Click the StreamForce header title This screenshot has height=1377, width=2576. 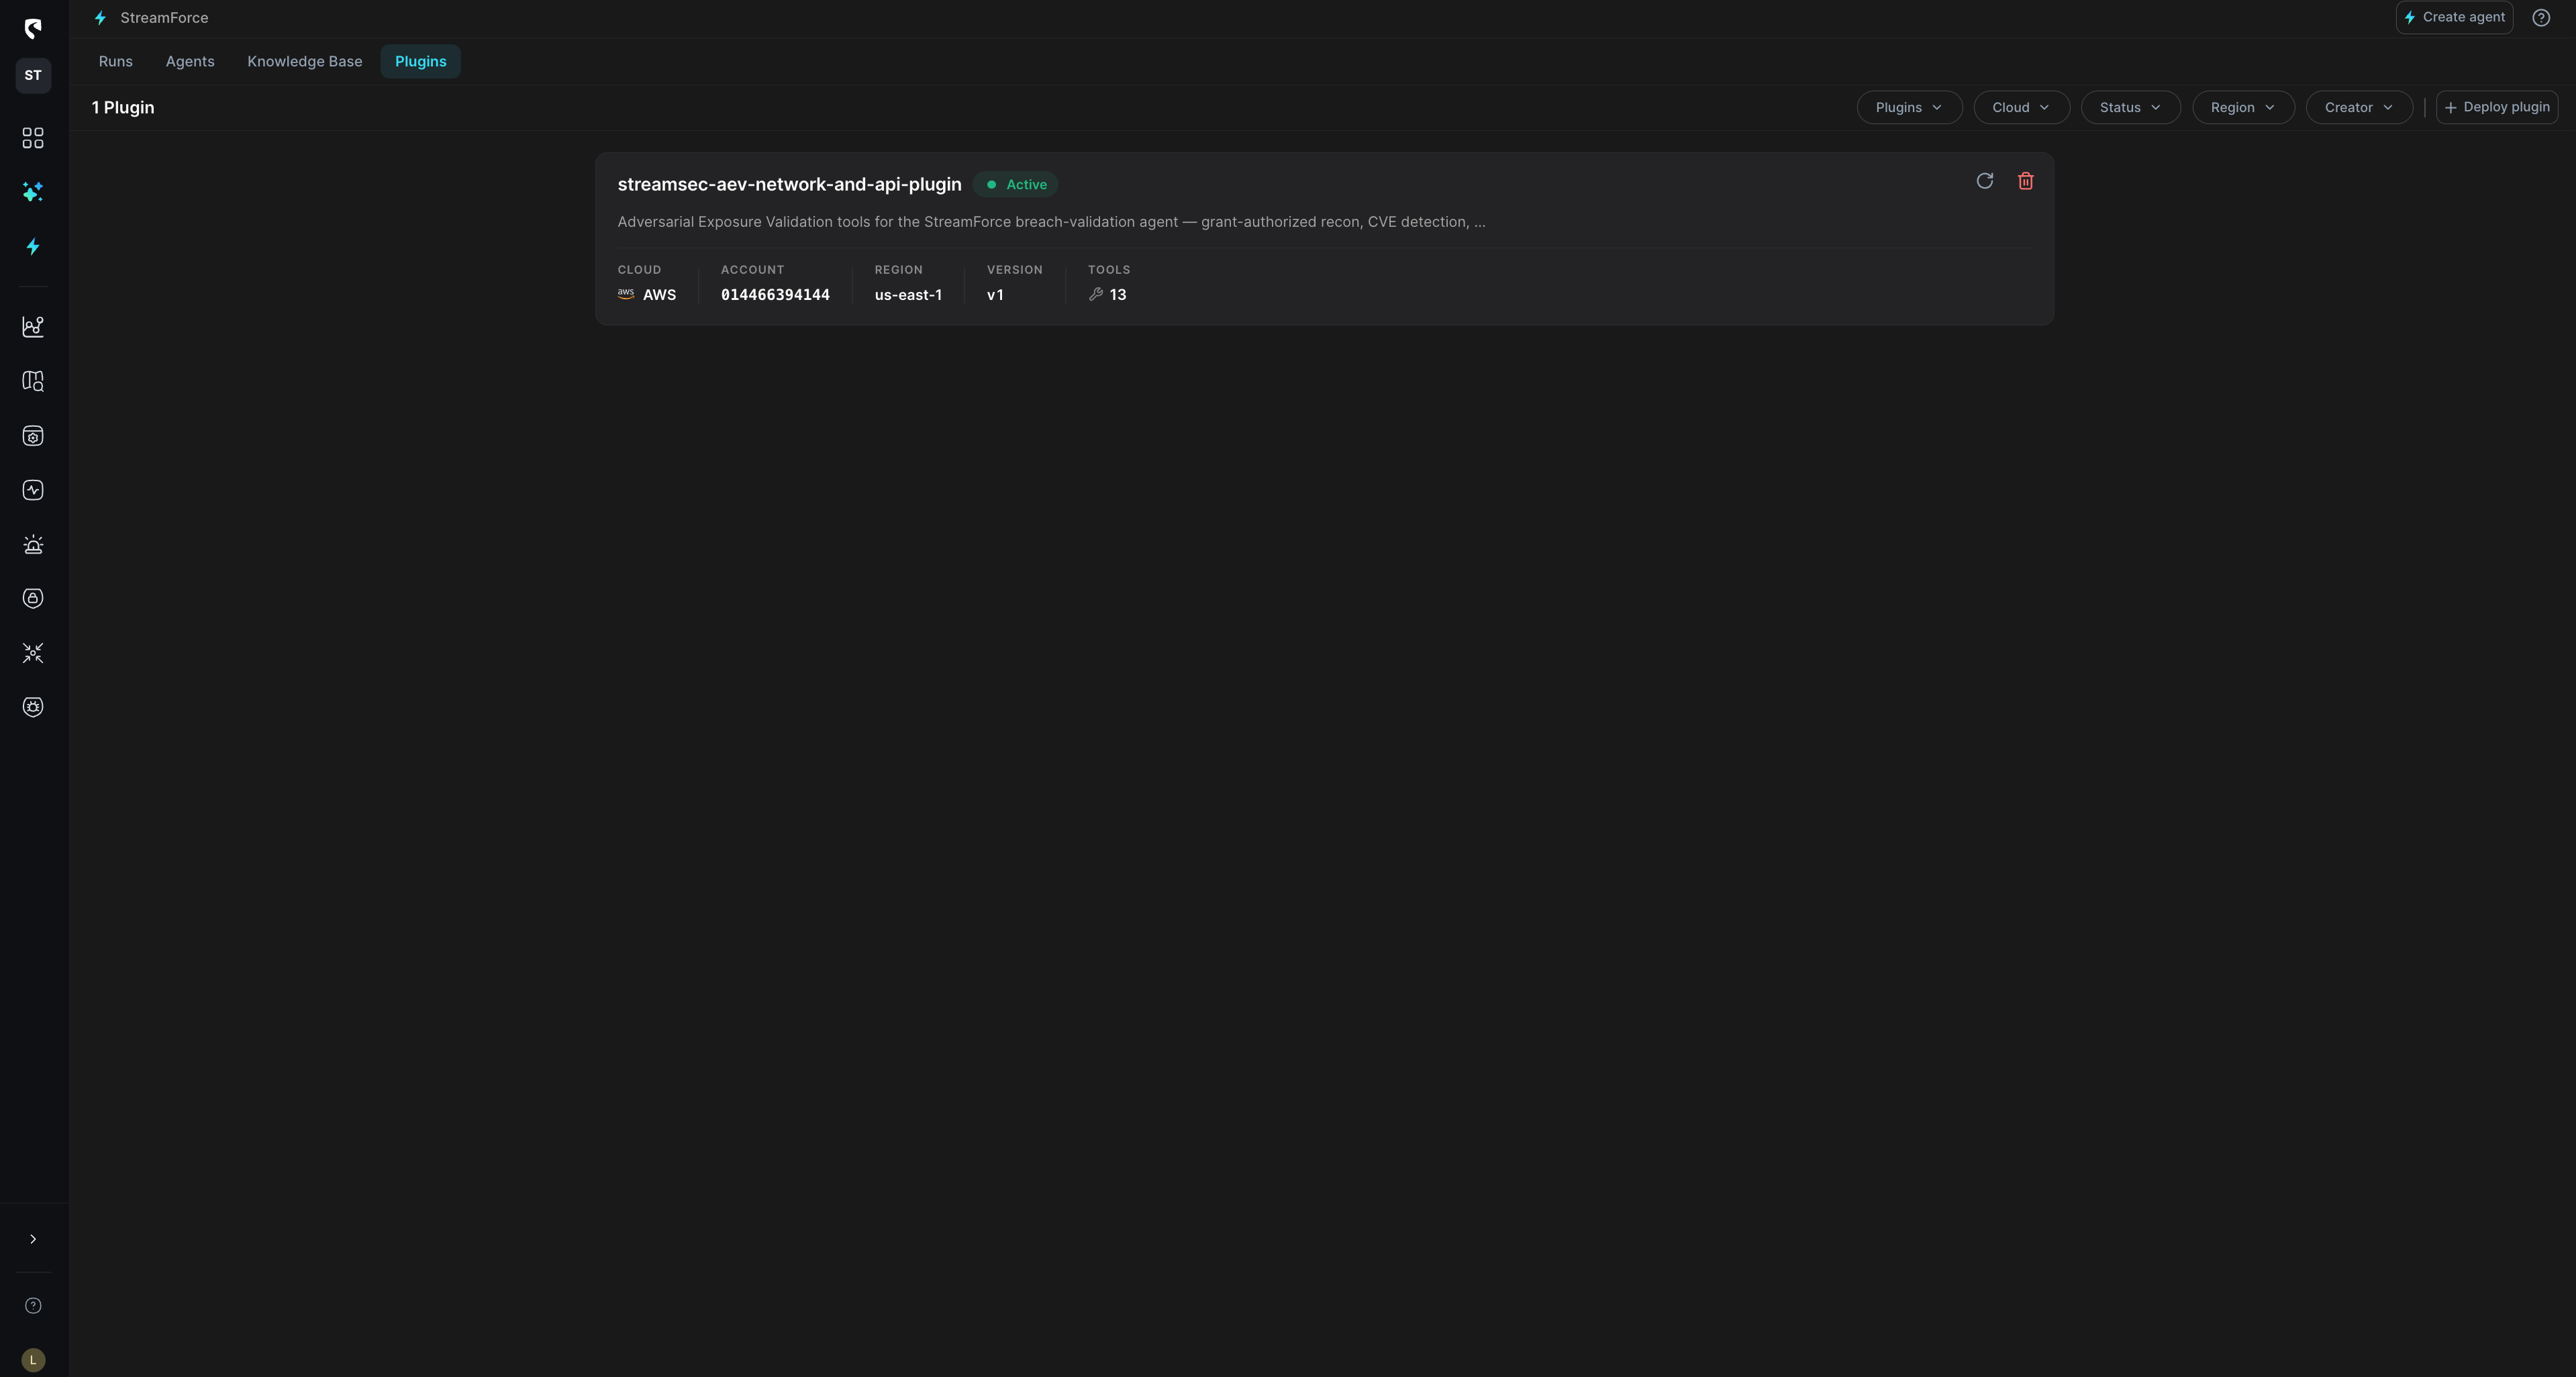click(164, 18)
